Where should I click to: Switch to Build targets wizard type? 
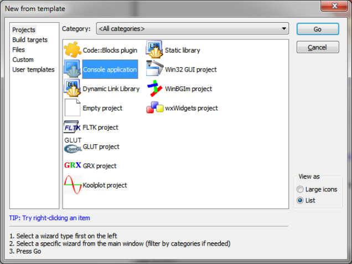[30, 40]
